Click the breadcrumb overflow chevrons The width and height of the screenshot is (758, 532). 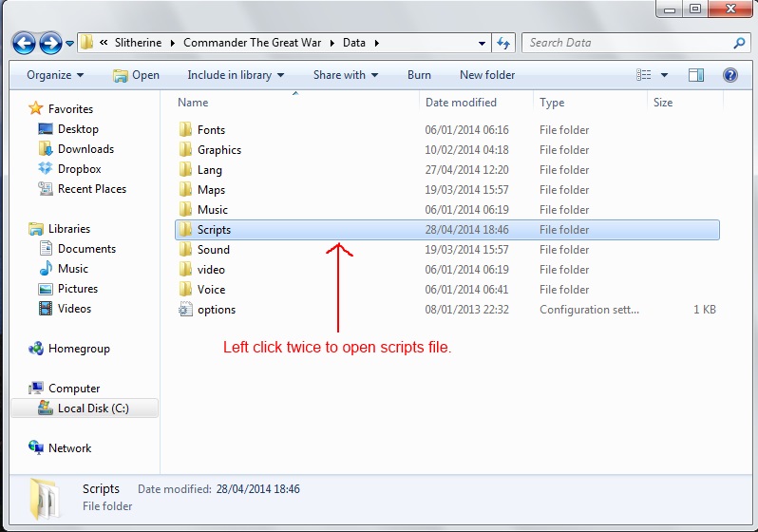104,43
